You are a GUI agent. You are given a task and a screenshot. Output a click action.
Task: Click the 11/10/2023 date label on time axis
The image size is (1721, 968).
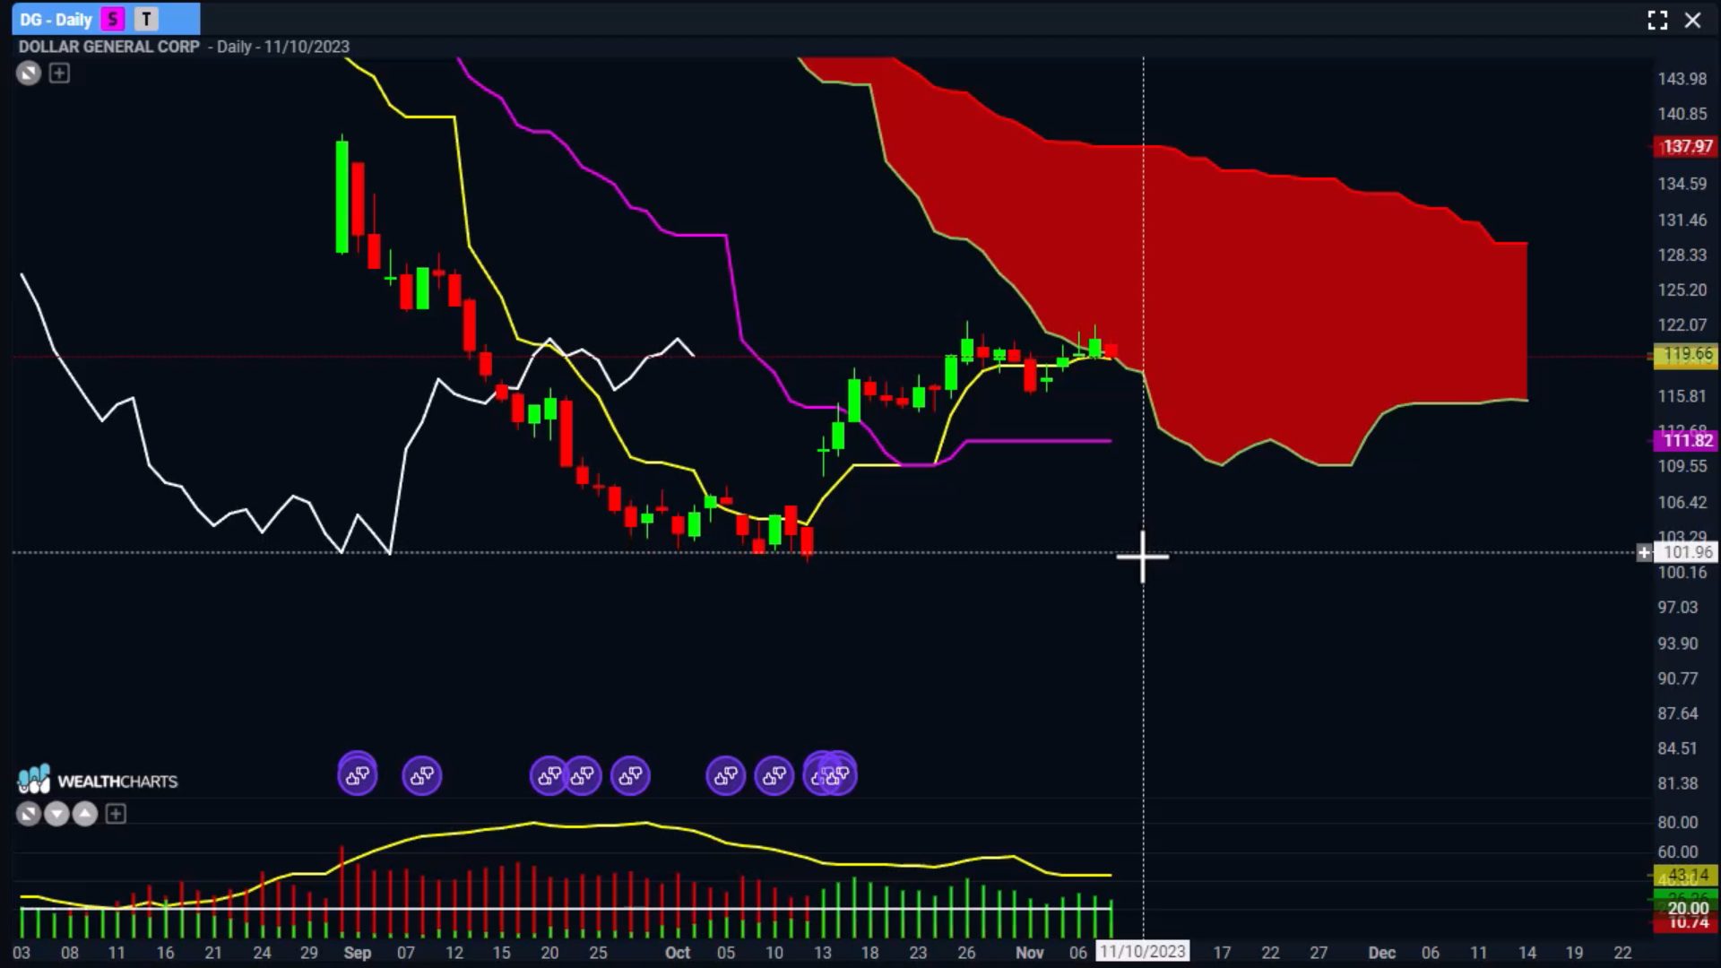[1143, 952]
